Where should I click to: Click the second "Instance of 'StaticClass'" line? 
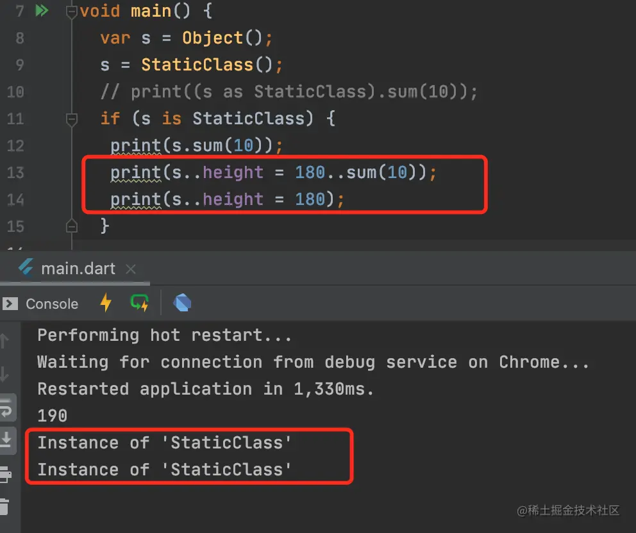(164, 470)
